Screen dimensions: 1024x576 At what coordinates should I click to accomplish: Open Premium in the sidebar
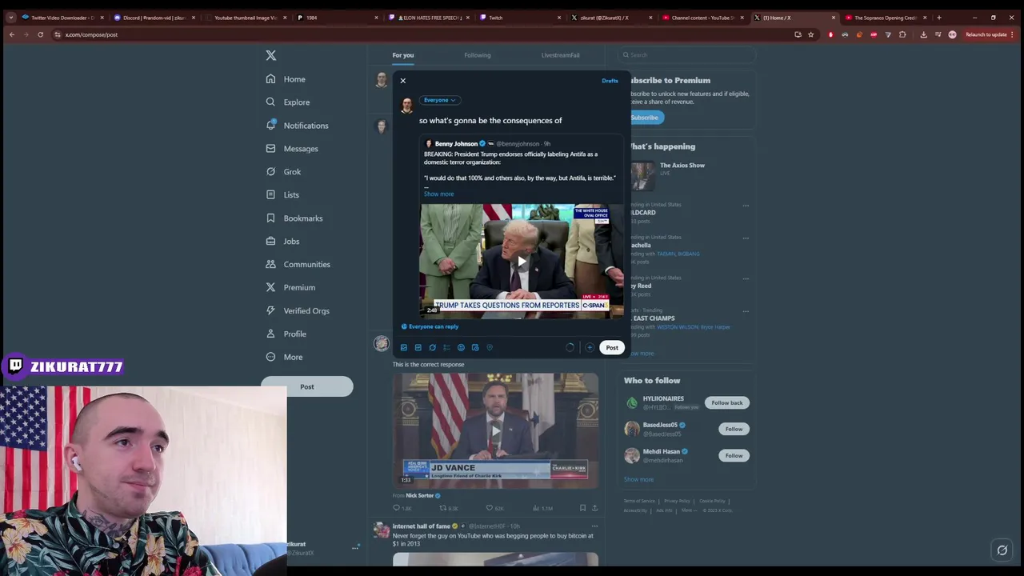coord(290,287)
